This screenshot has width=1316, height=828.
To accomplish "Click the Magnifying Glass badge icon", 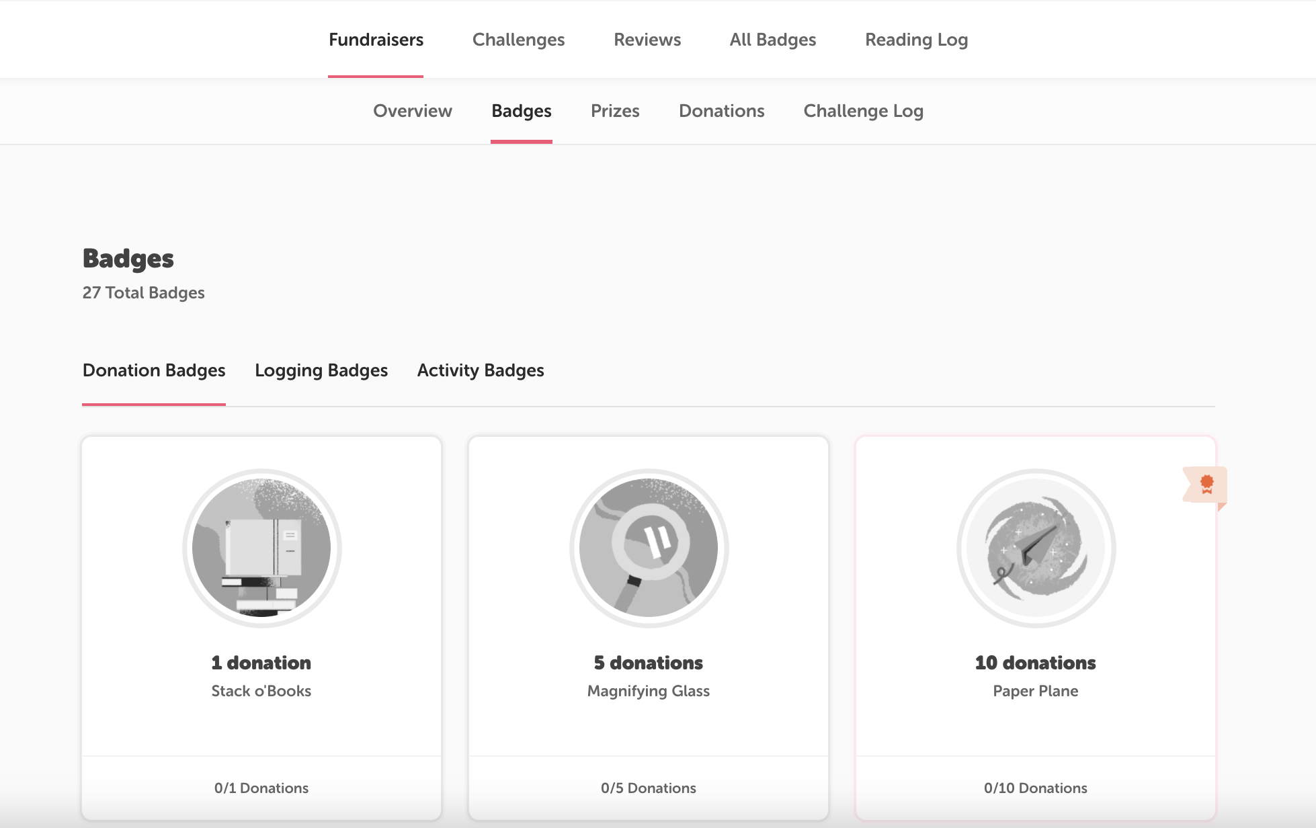I will (648, 548).
